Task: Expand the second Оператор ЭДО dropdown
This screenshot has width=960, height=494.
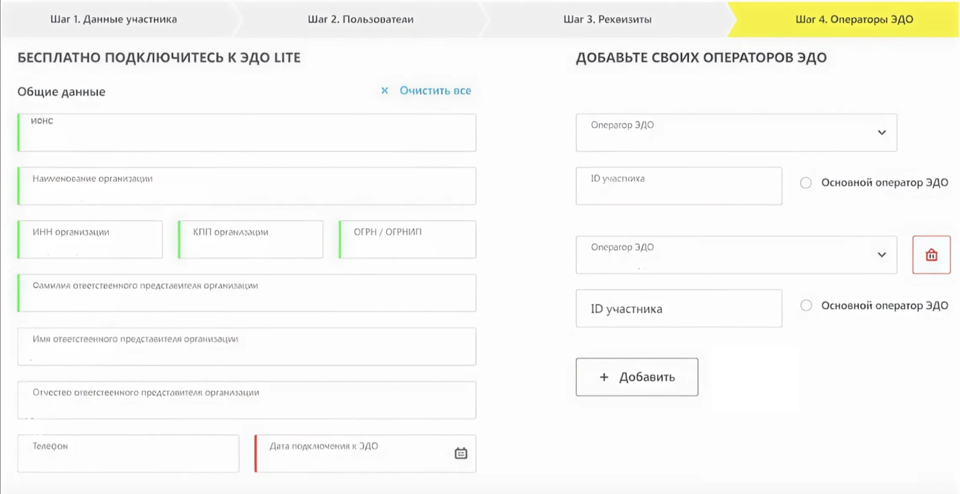Action: click(x=881, y=255)
